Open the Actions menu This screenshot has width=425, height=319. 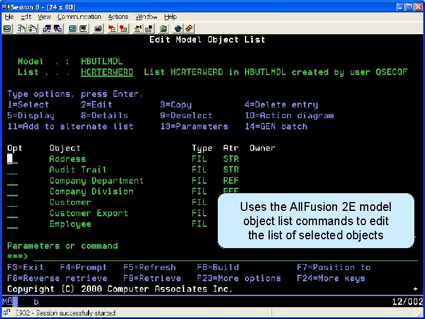point(118,17)
